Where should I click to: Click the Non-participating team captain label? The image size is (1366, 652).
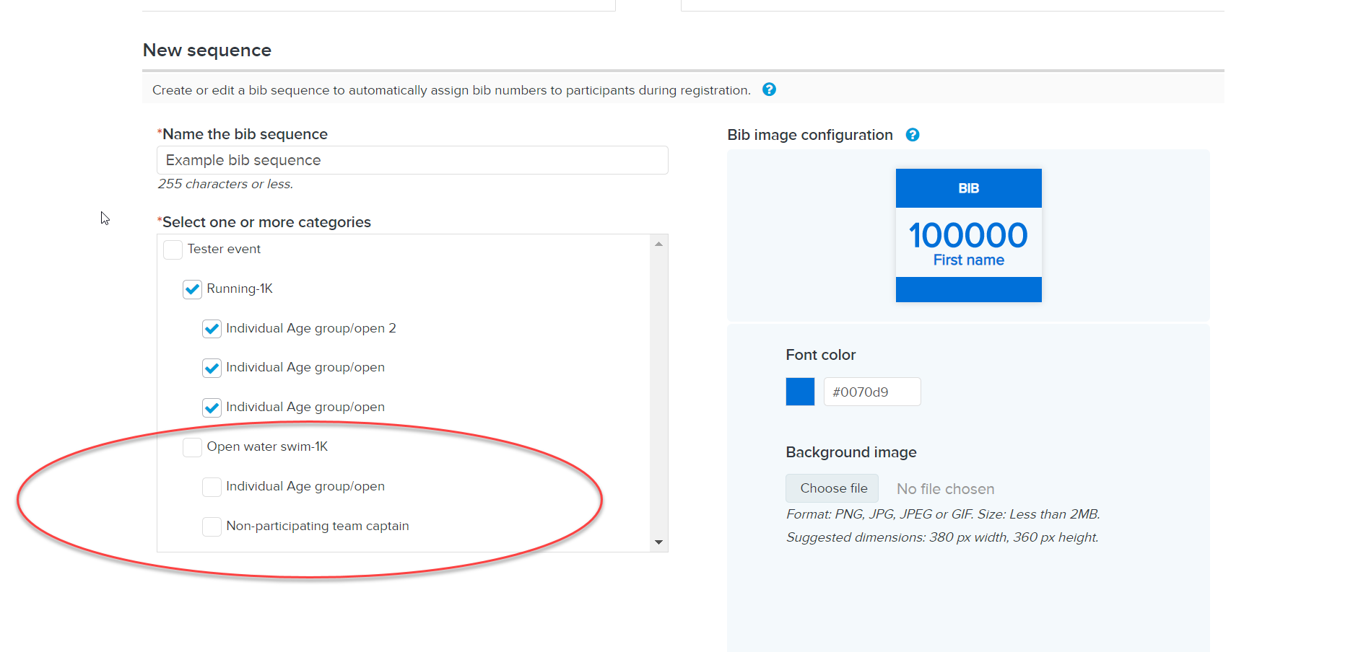(x=318, y=526)
